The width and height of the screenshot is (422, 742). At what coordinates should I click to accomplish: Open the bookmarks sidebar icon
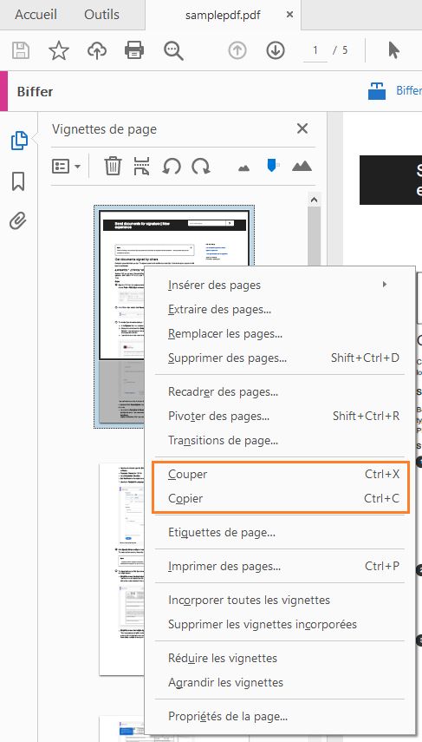[18, 181]
